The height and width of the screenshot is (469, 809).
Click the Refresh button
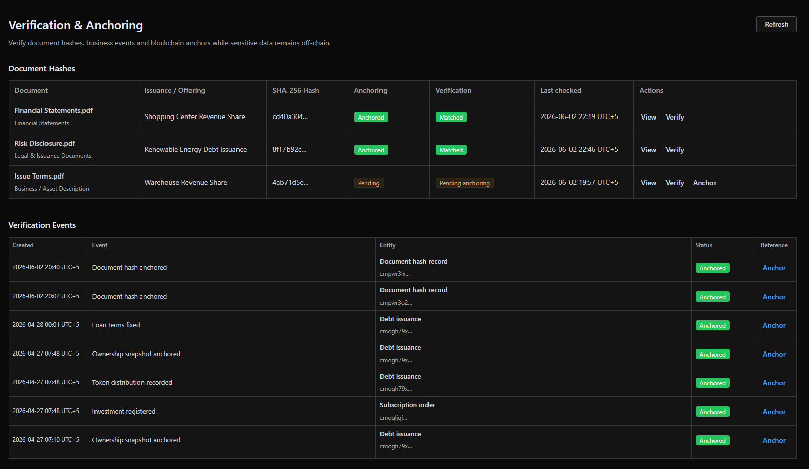(776, 24)
